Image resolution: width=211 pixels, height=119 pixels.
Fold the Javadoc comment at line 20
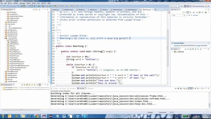[55, 30]
